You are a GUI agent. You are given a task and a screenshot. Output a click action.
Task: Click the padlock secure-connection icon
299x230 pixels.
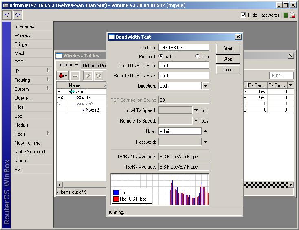pos(292,15)
